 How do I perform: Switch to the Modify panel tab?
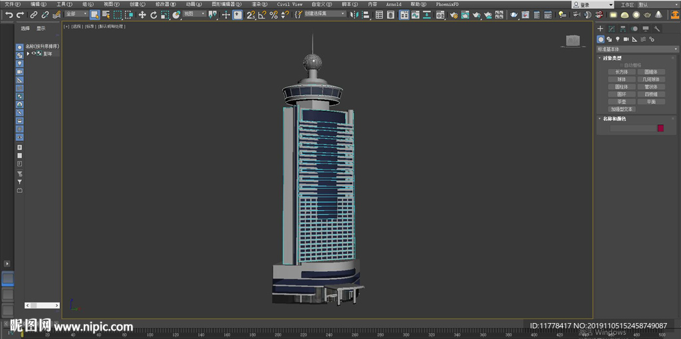point(612,29)
